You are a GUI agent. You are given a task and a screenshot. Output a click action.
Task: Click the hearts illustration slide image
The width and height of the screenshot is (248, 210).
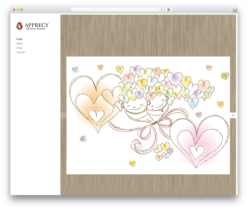coord(148,115)
